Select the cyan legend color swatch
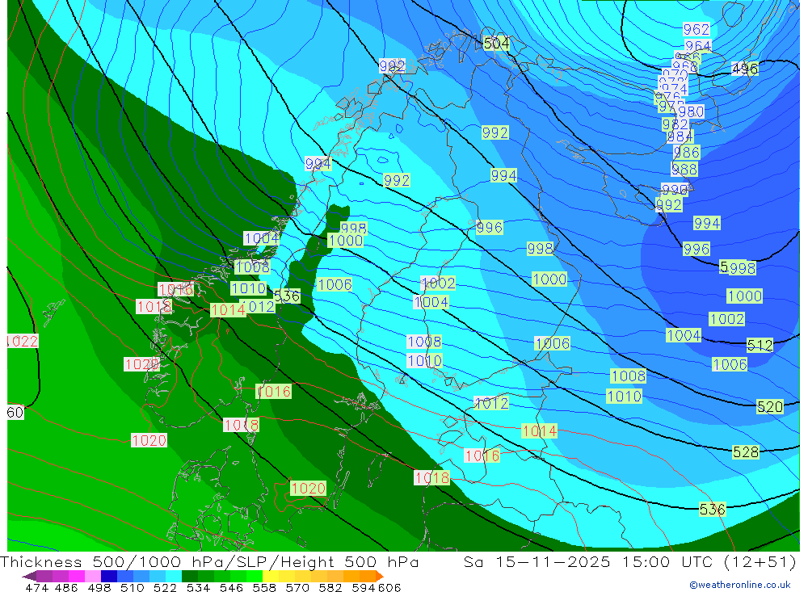 click(174, 576)
